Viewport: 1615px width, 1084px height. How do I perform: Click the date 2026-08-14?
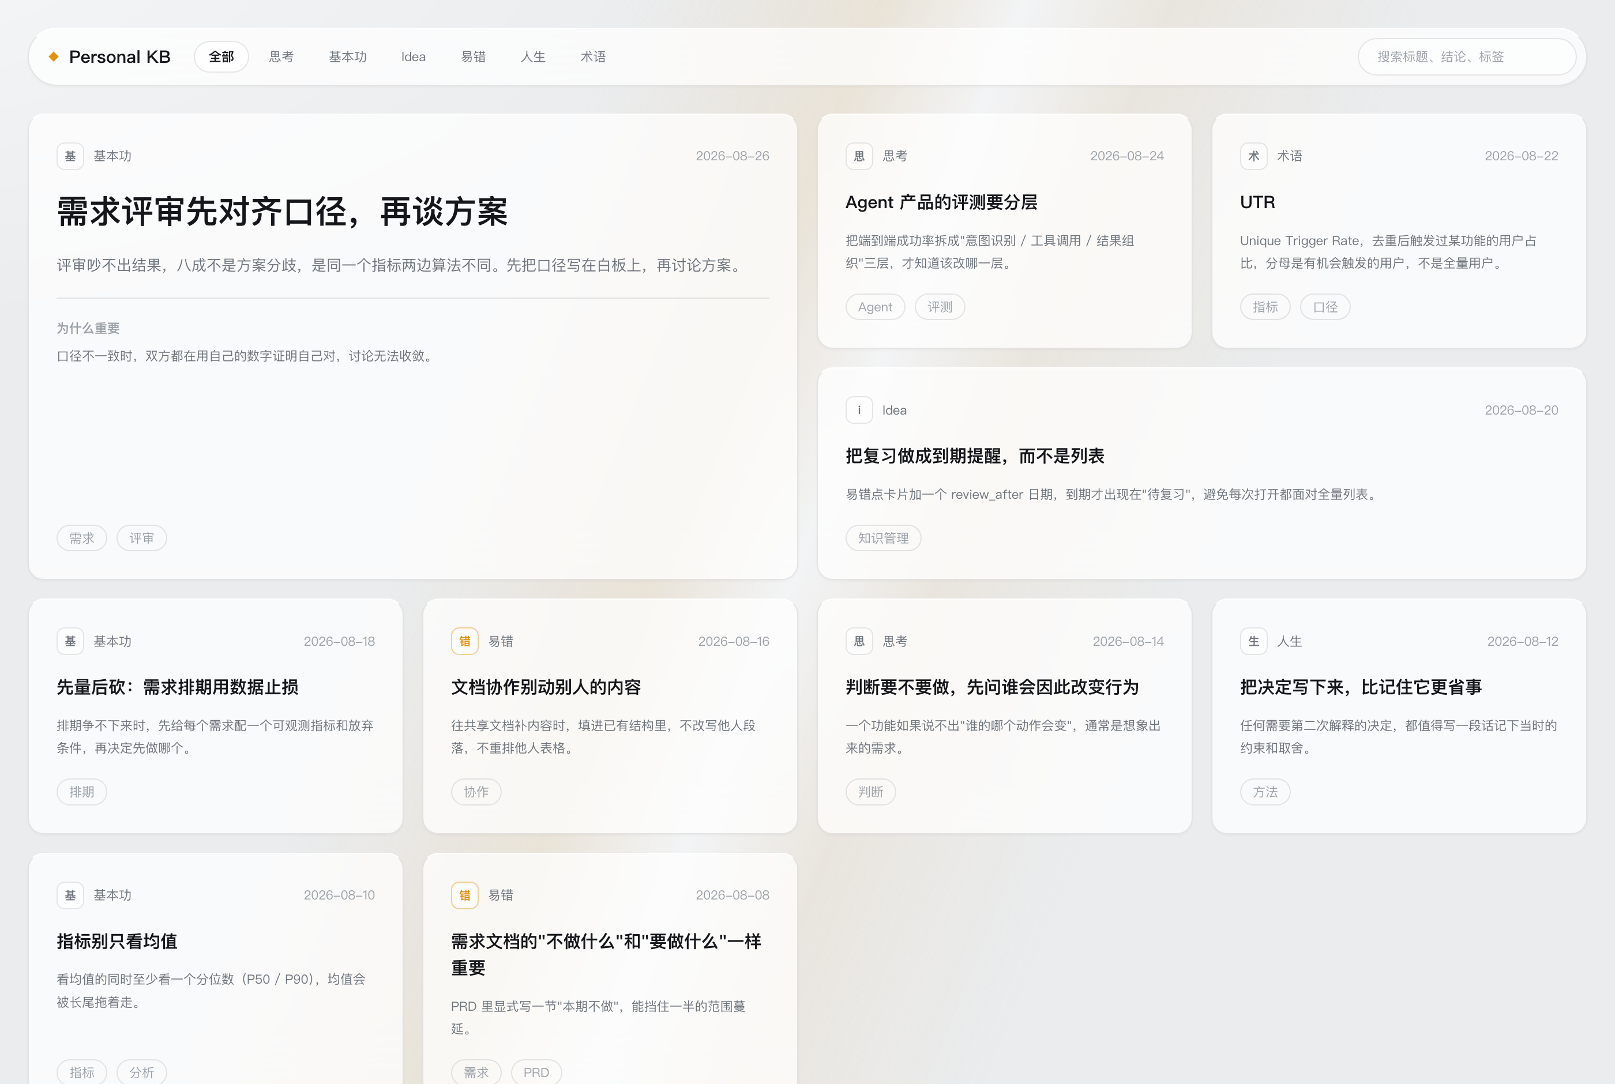1128,642
